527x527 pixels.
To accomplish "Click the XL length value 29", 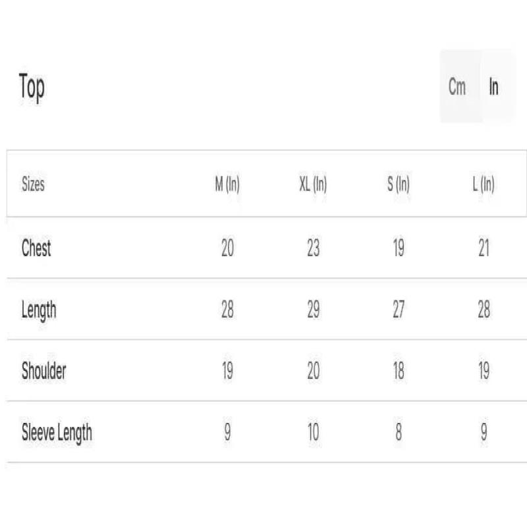I will [x=313, y=310].
